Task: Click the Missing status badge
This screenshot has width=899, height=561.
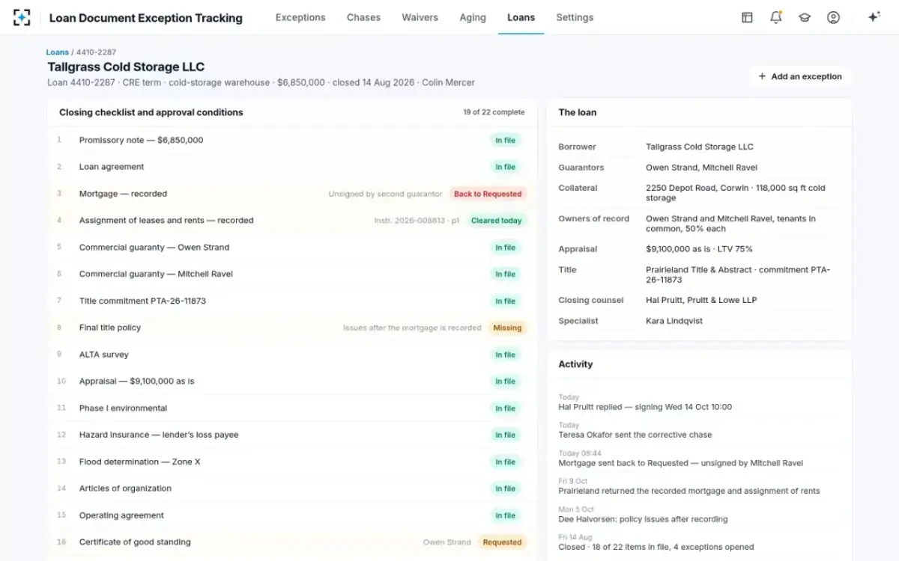Action: pyautogui.click(x=507, y=328)
